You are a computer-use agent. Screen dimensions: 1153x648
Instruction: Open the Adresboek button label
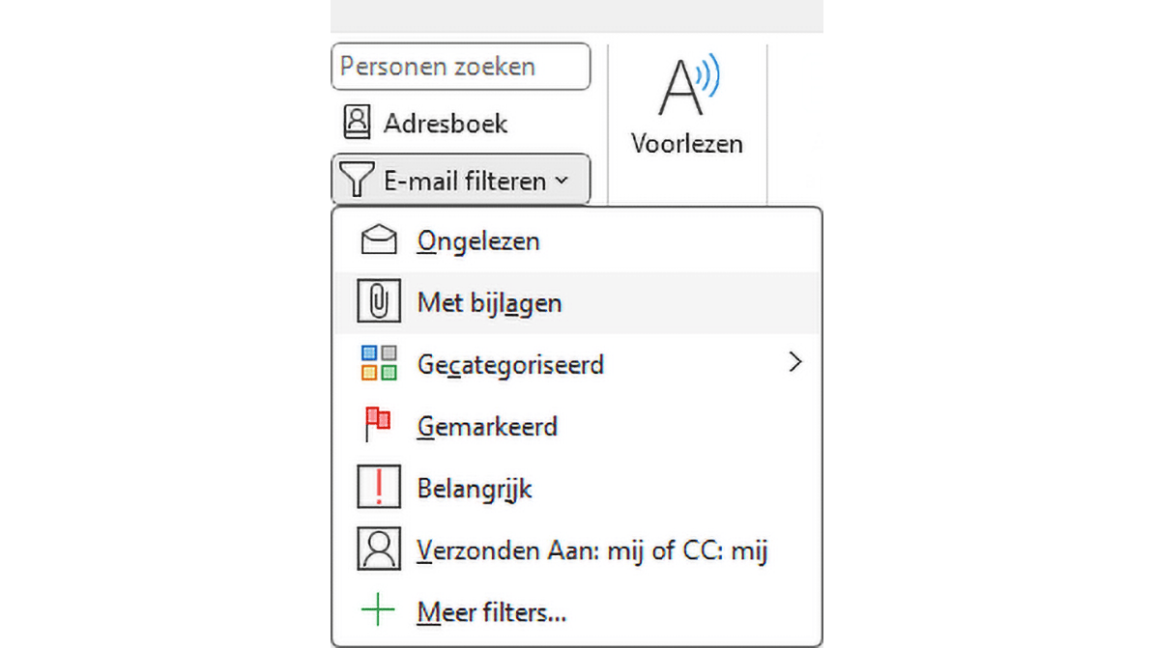pyautogui.click(x=446, y=124)
